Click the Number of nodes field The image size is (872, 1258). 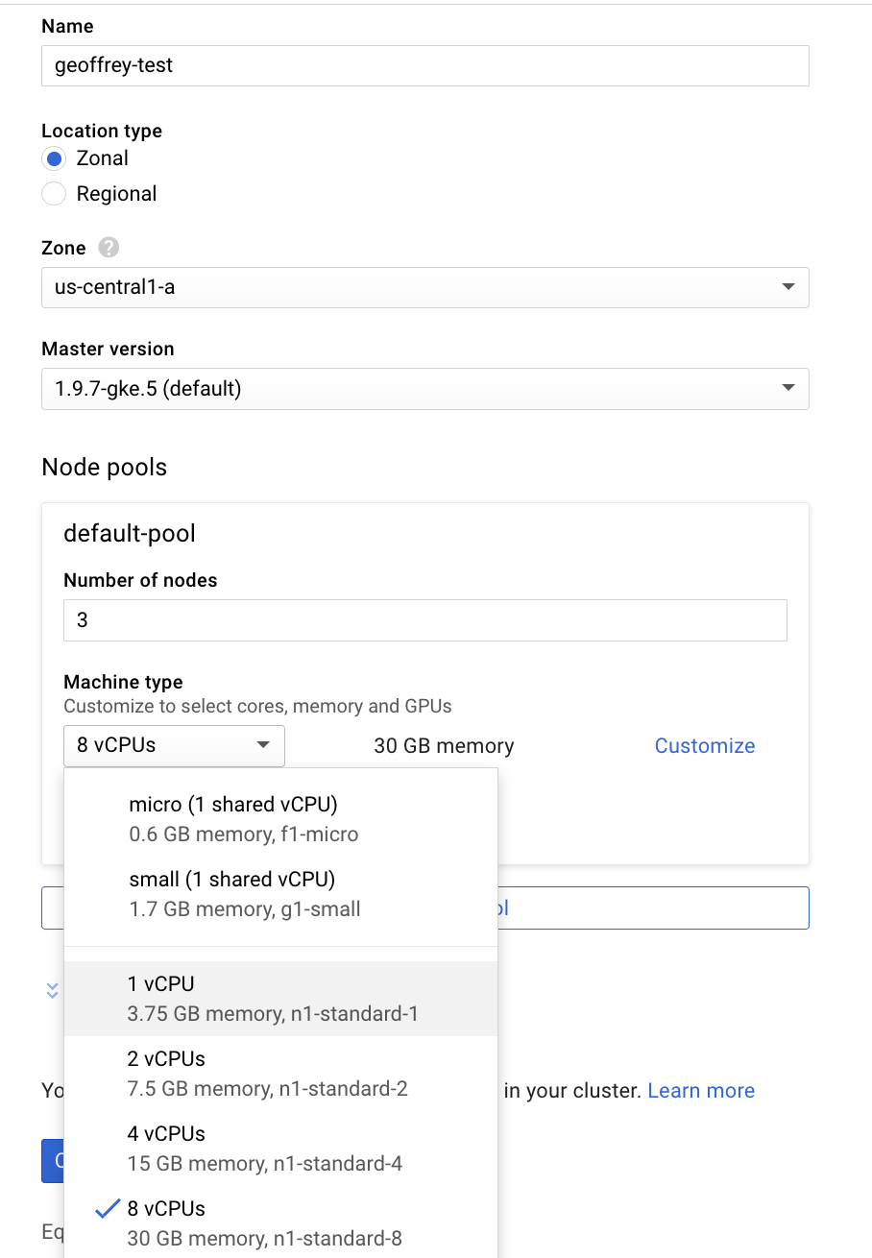424,620
